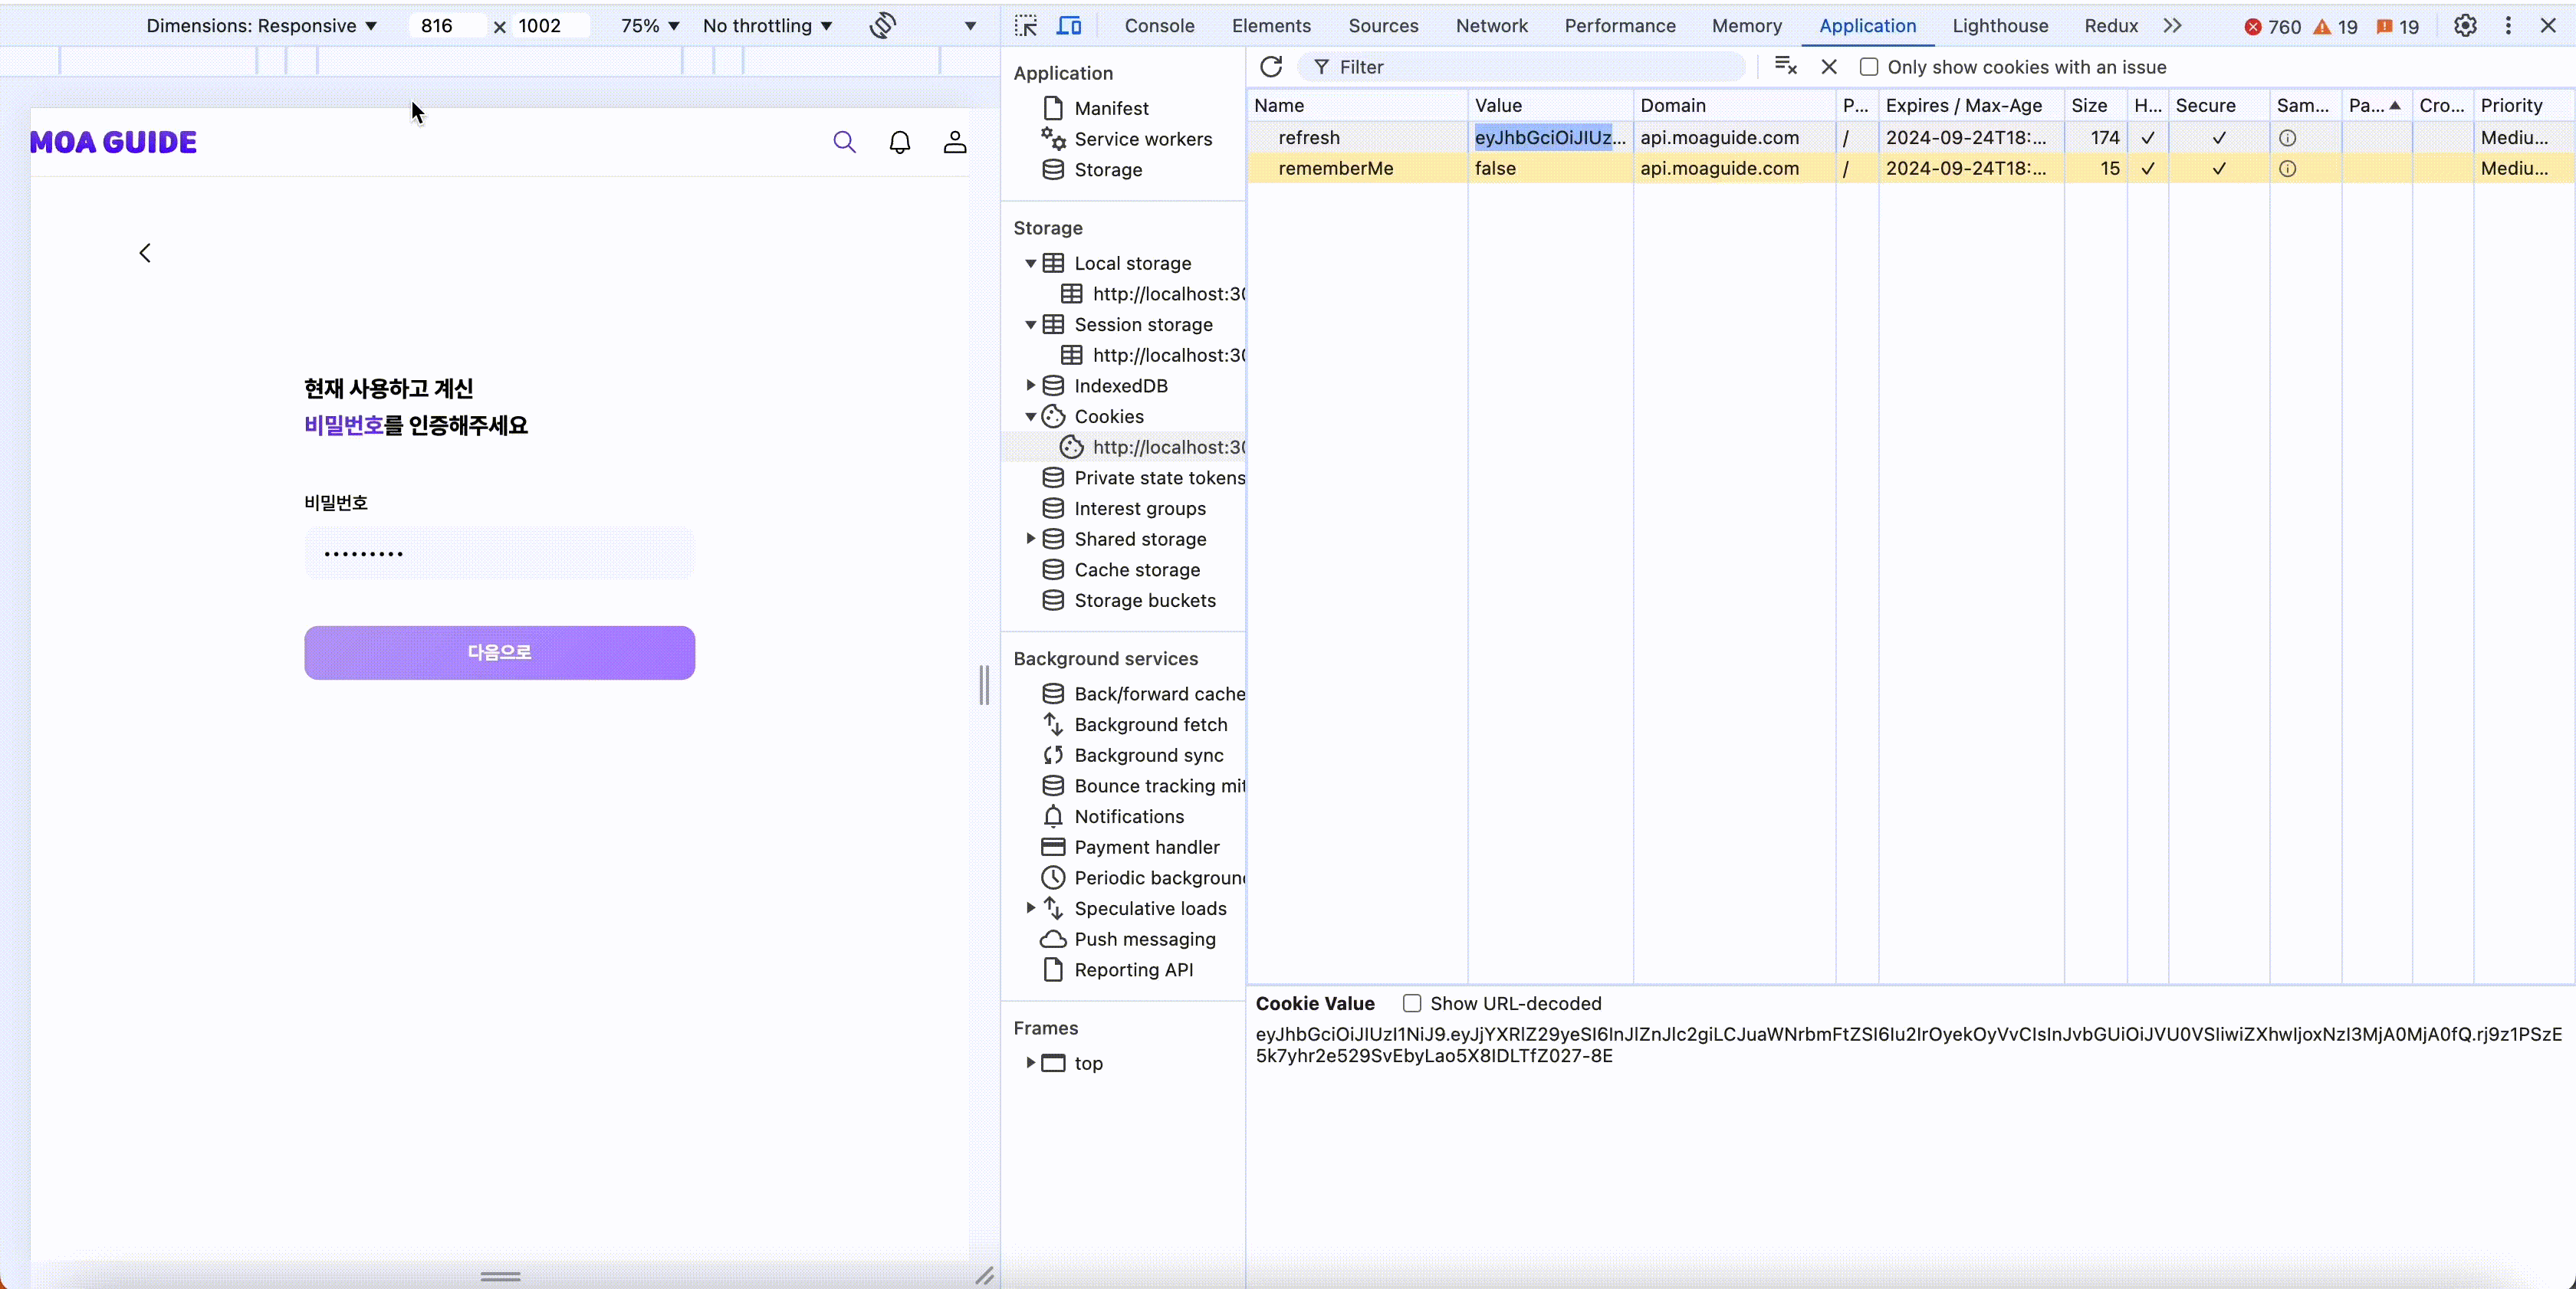Check the Show URL-decoded box
Viewport: 2576px width, 1289px height.
point(1411,1003)
